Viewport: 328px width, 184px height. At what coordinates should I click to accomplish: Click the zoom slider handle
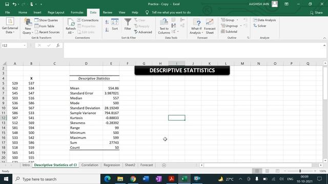click(x=300, y=171)
